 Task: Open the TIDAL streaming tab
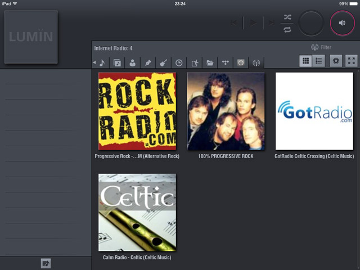[225, 62]
